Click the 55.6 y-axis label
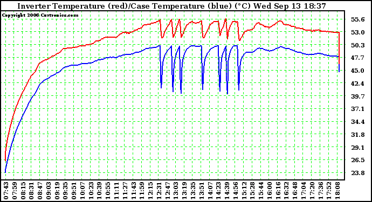 [358, 19]
